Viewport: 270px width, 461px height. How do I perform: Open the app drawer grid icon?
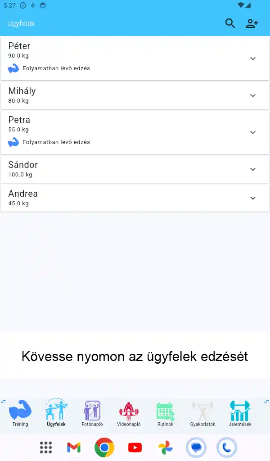pyautogui.click(x=45, y=447)
